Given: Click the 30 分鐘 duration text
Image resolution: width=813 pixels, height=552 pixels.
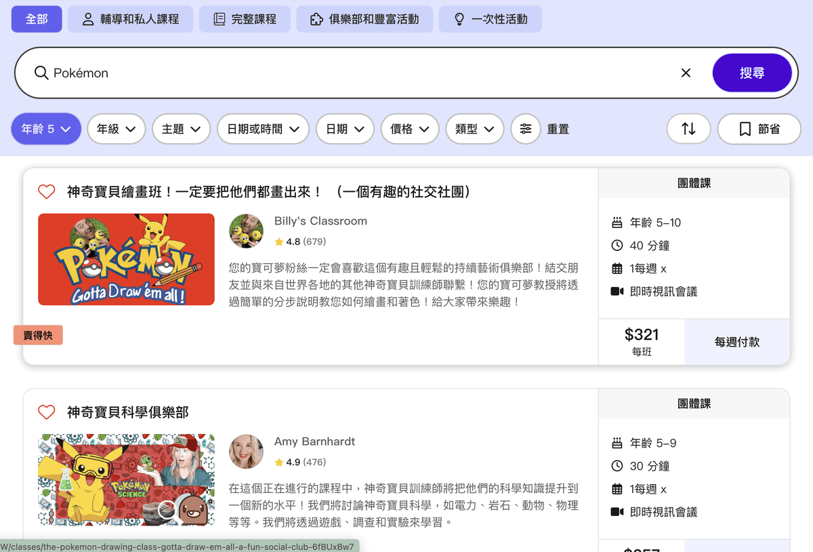Looking at the screenshot, I should (x=650, y=466).
